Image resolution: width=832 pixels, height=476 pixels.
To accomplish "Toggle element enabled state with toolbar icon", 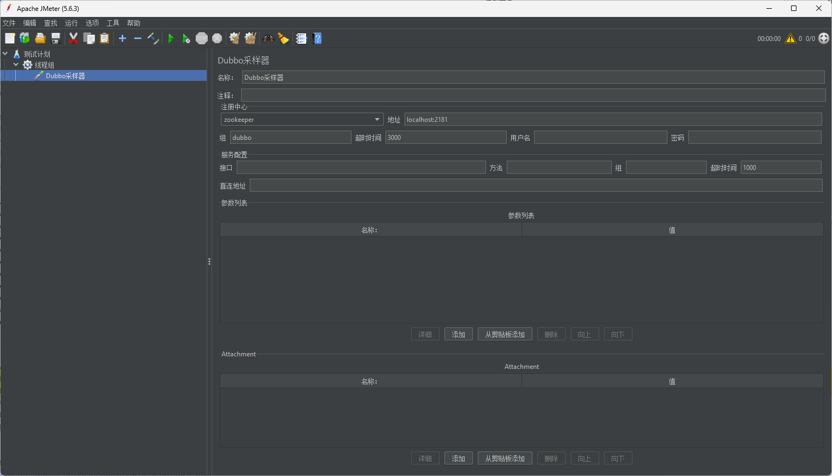I will coord(153,38).
